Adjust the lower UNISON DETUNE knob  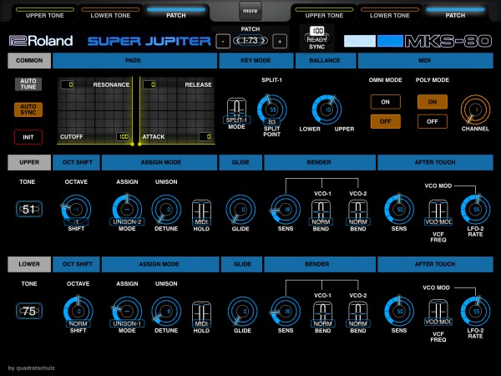166,312
